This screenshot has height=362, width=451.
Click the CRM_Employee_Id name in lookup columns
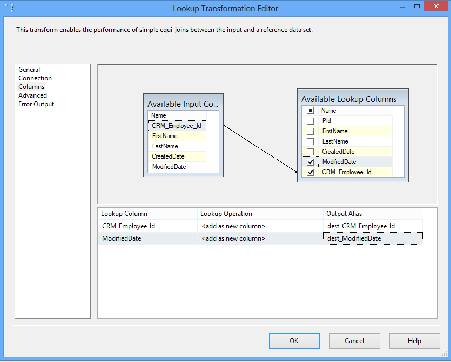point(347,173)
